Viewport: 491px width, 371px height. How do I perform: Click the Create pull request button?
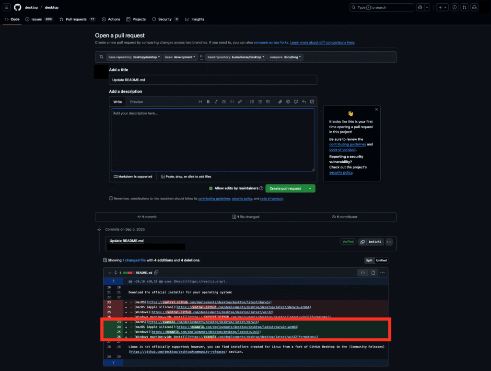(285, 189)
